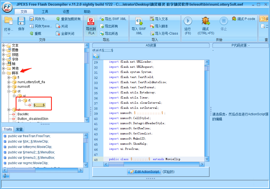Choose 另存为... in the file ribbon
270x189 pixels.
(38, 19)
